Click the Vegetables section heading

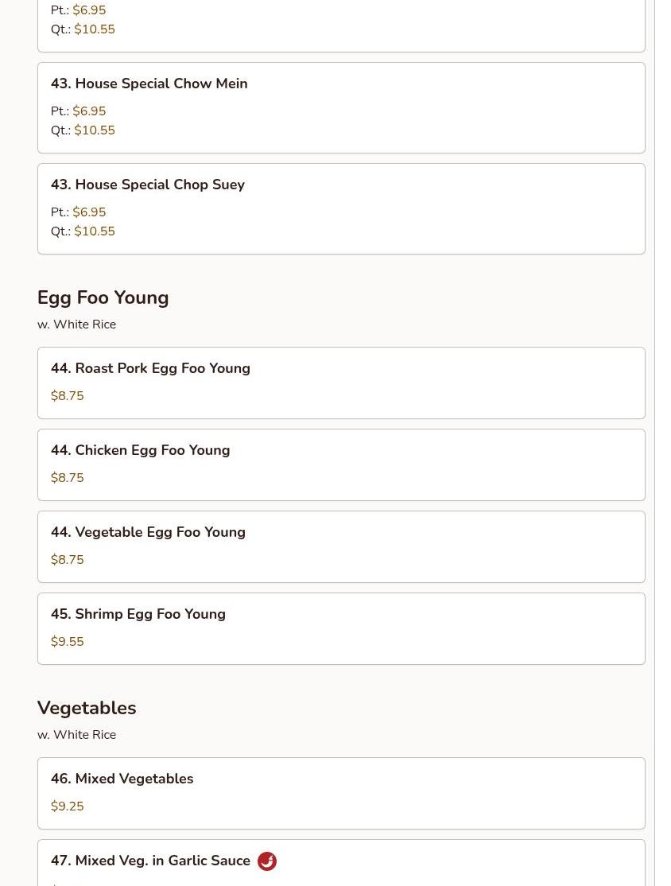pyautogui.click(x=87, y=708)
